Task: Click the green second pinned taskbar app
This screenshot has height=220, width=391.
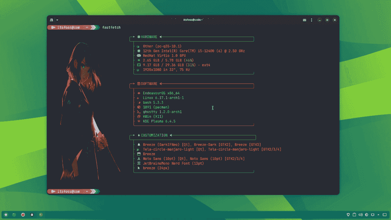Action: coord(14,215)
